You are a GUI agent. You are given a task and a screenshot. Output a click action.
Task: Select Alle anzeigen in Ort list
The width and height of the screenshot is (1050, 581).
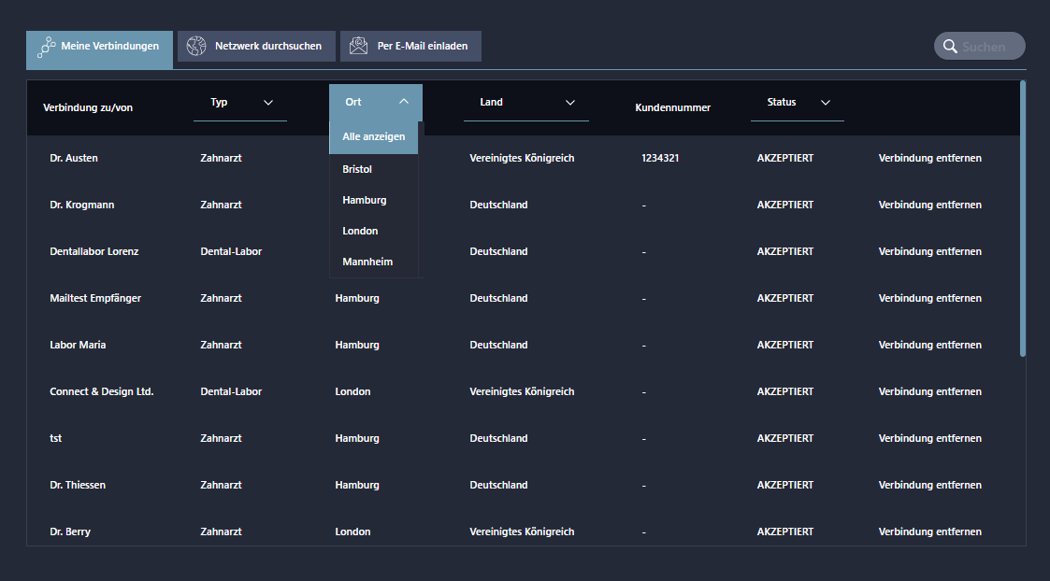pyautogui.click(x=374, y=136)
